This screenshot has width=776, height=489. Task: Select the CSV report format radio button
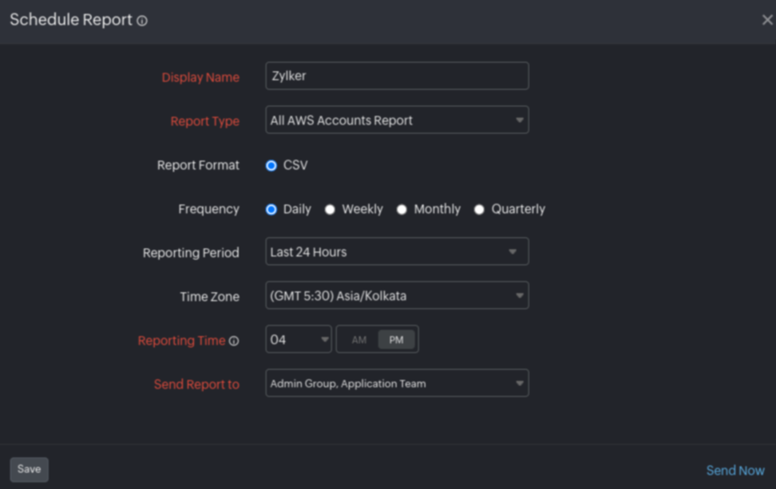(271, 166)
